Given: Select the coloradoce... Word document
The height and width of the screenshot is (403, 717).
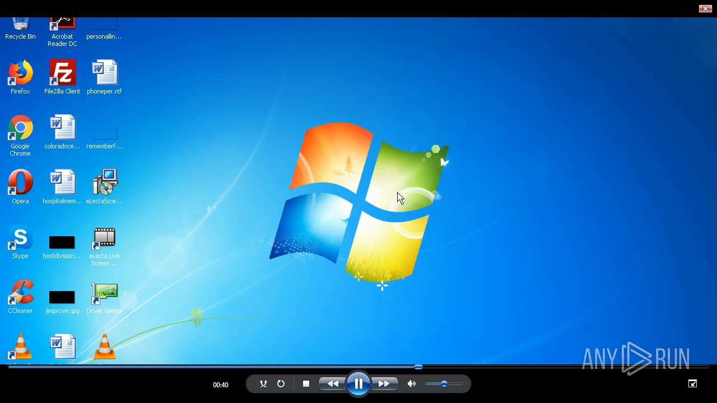Looking at the screenshot, I should point(62,132).
